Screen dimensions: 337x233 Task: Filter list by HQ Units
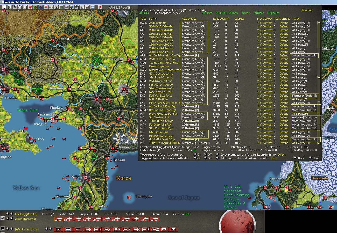(x=221, y=13)
